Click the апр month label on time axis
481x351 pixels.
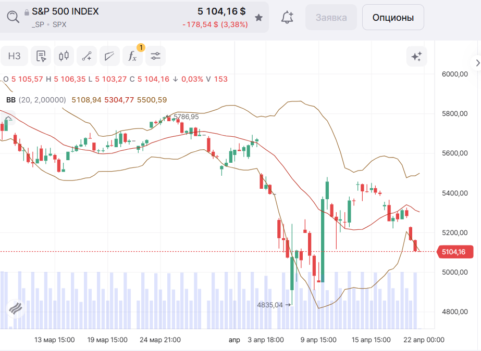pos(234,340)
